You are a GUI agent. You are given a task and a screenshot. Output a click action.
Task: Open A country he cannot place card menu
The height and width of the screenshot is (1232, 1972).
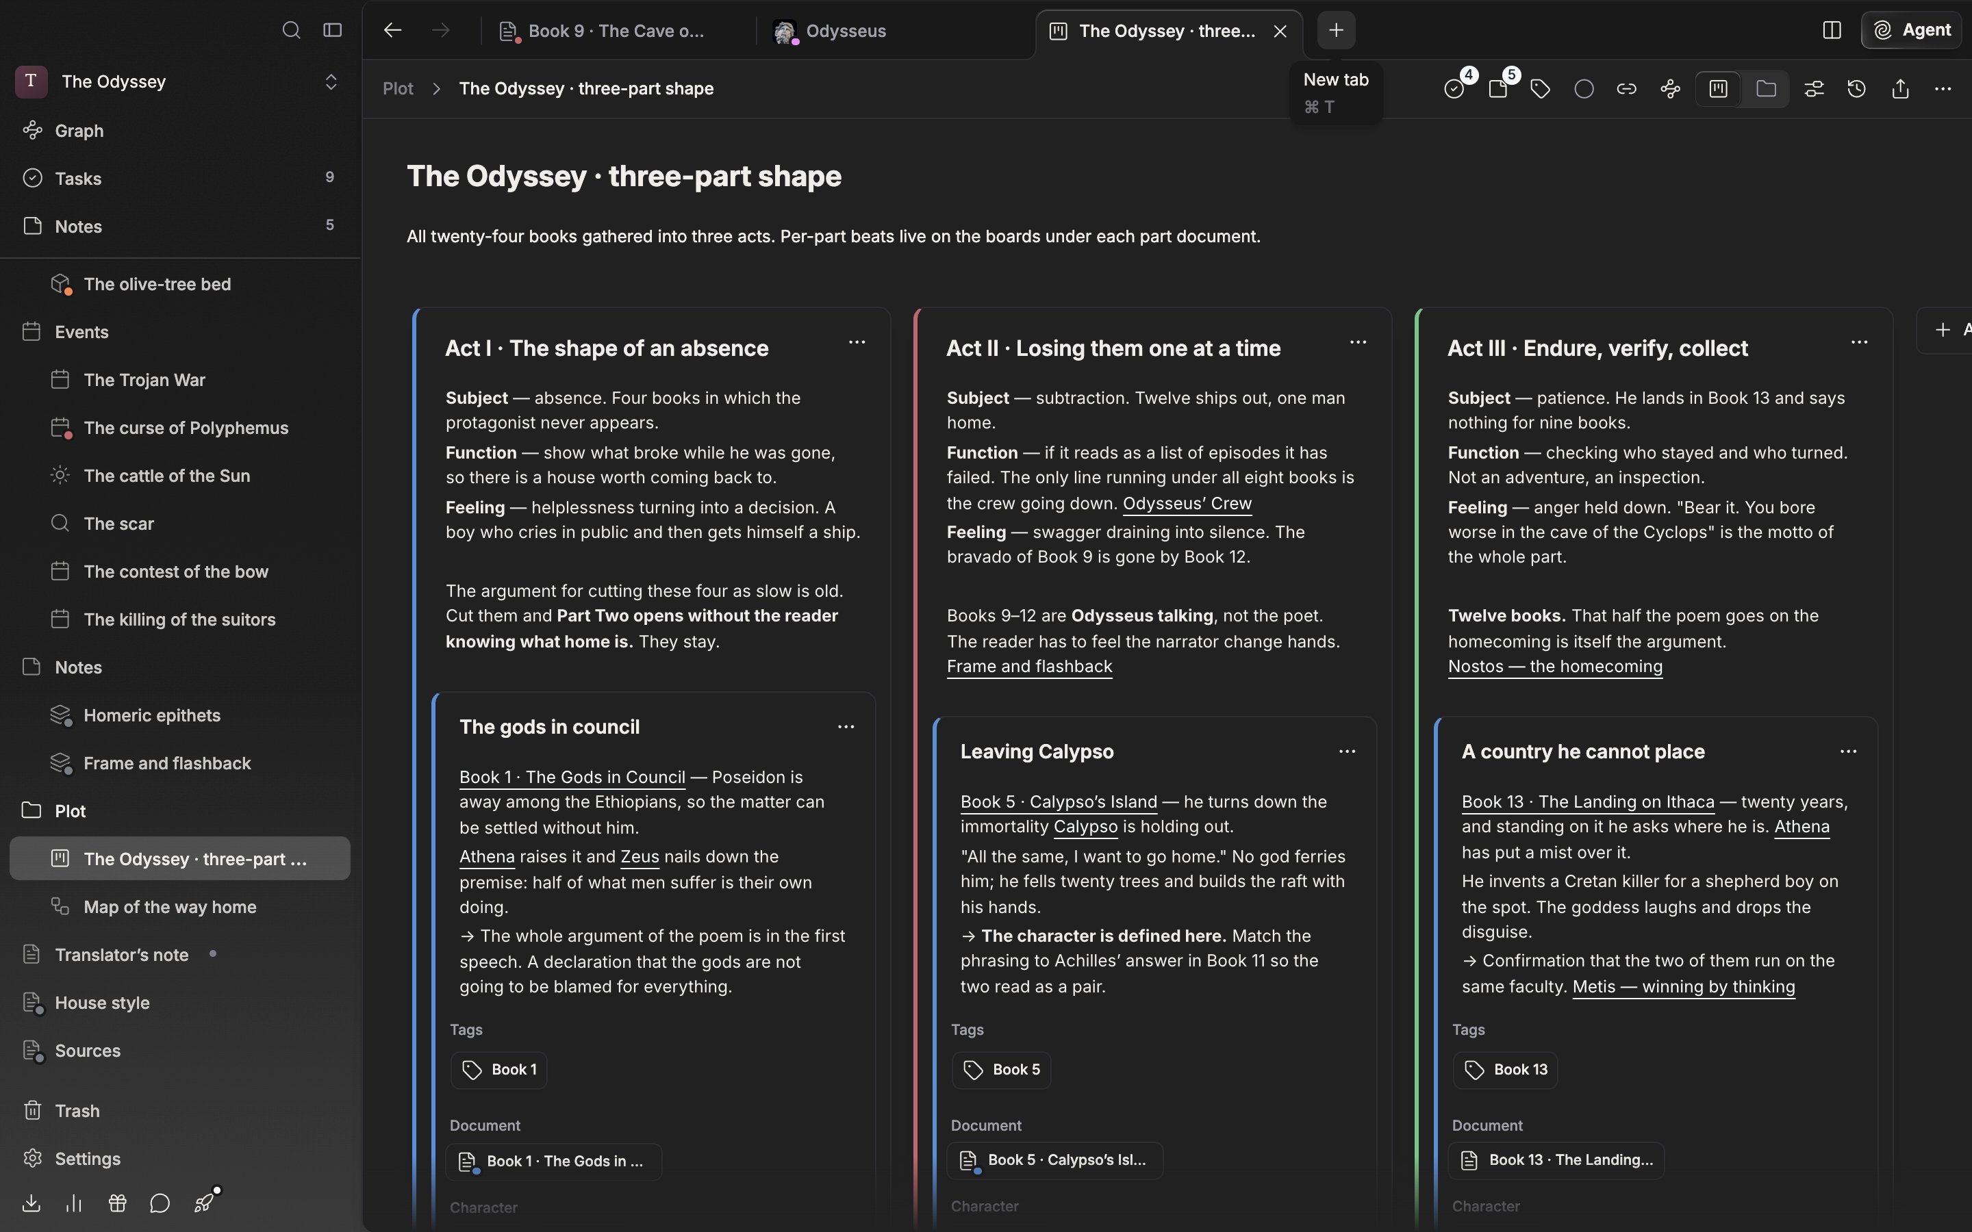1848,752
